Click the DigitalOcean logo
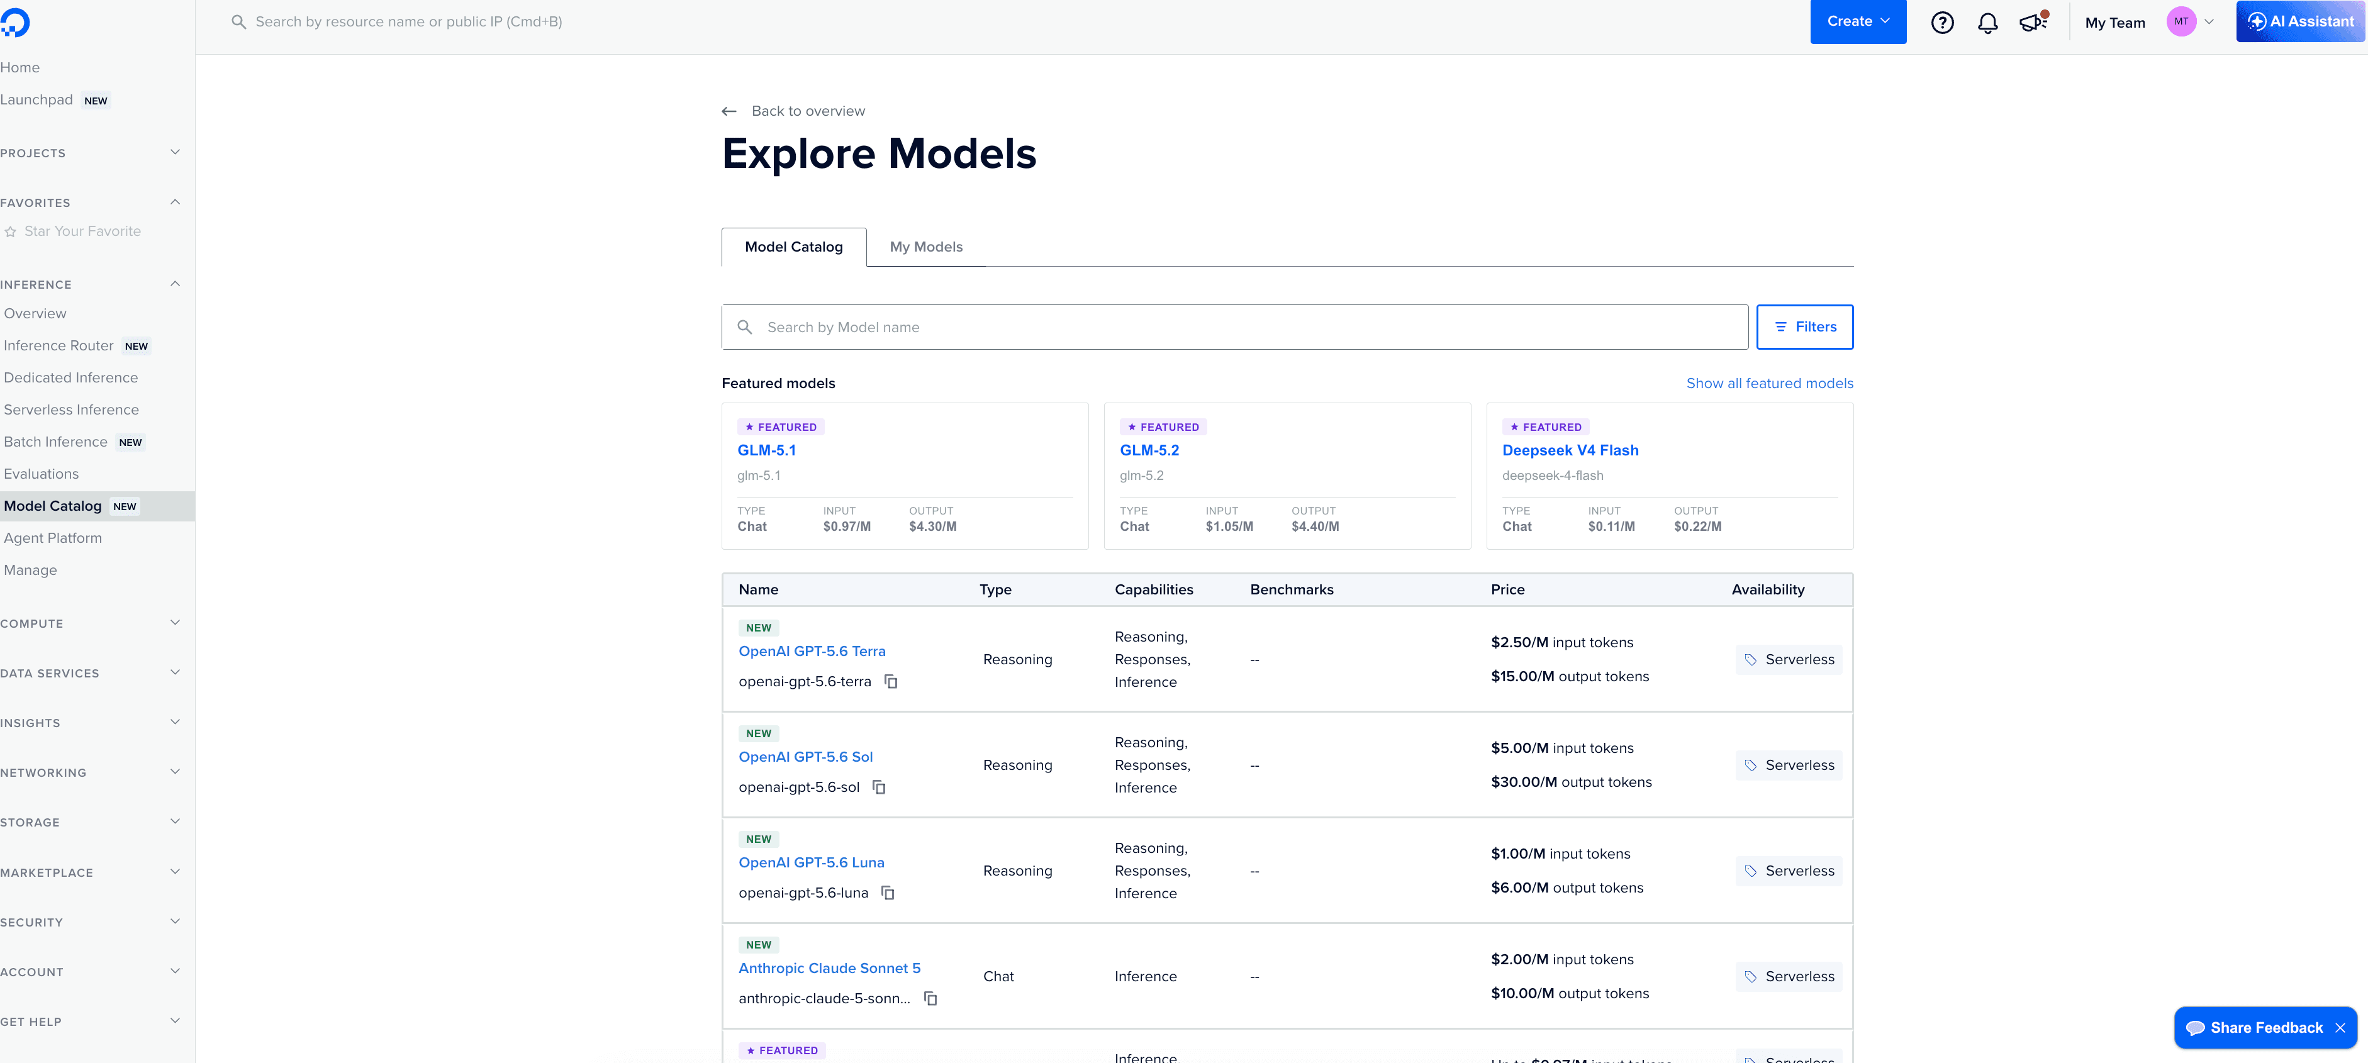This screenshot has width=2368, height=1063. point(14,22)
